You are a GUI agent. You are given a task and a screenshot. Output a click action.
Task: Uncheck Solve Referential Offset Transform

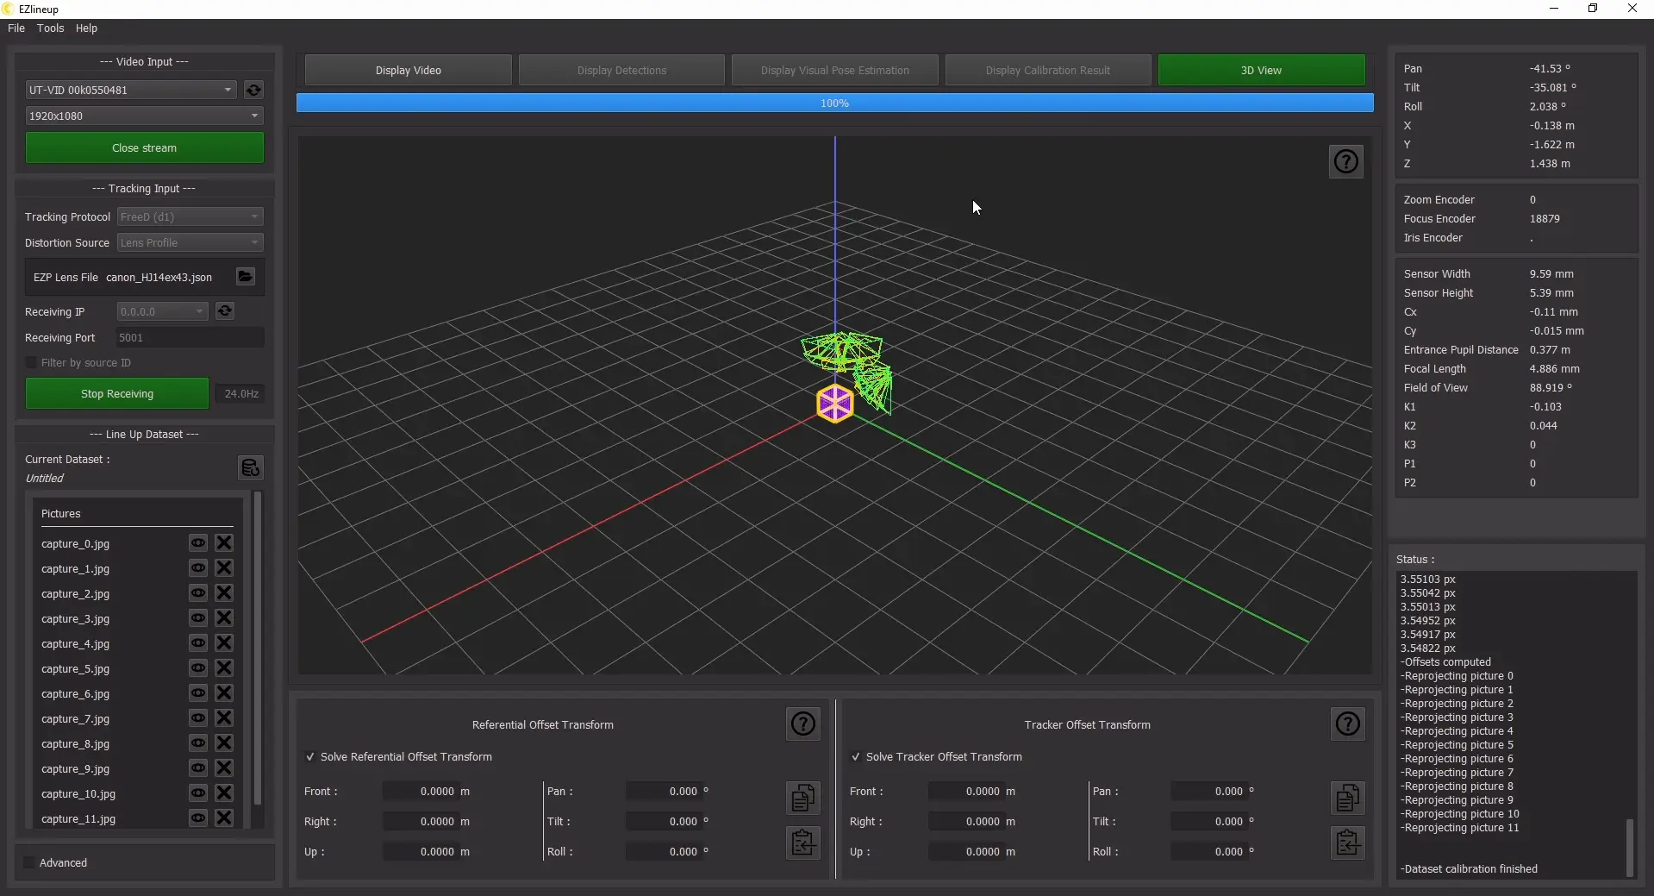[310, 757]
